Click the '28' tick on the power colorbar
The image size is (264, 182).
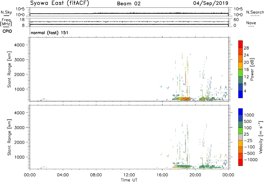pos(246,48)
